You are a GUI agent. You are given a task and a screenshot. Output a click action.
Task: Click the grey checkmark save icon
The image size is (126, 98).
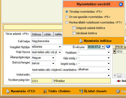click(118, 91)
